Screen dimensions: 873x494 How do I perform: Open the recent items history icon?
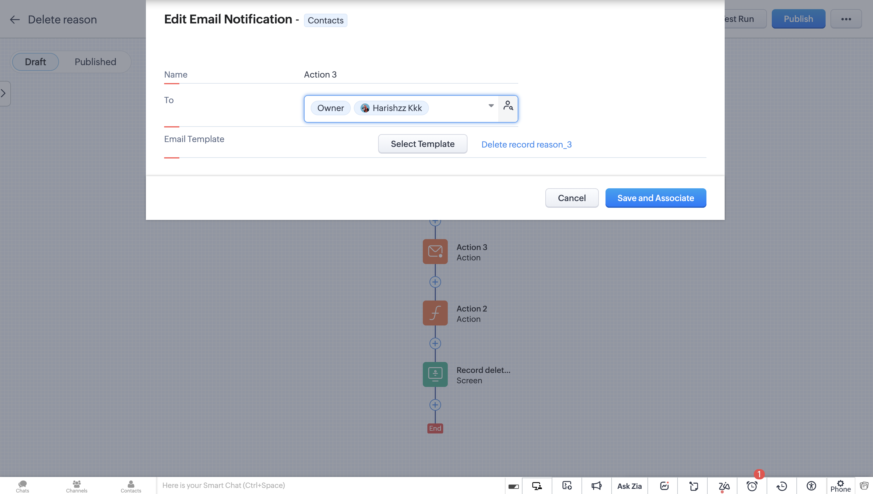[x=782, y=486]
